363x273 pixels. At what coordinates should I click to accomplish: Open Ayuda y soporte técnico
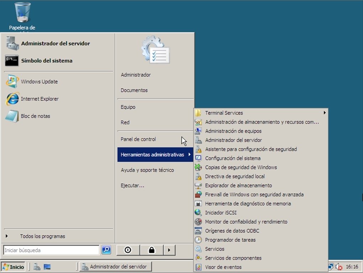(x=147, y=170)
